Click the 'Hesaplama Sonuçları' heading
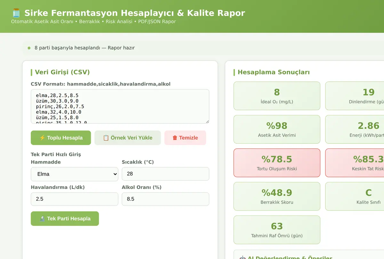Image resolution: width=384 pixels, height=259 pixels. pos(274,72)
